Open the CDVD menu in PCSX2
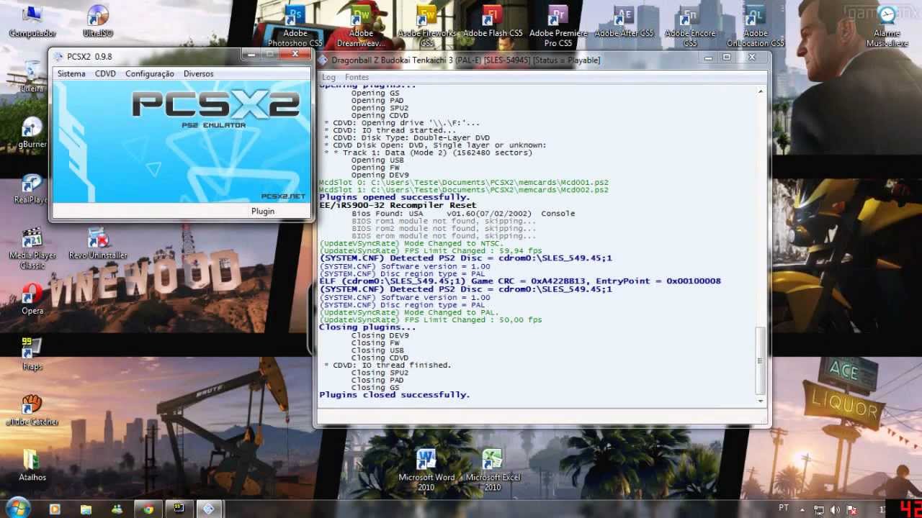The height and width of the screenshot is (518, 922). 105,73
